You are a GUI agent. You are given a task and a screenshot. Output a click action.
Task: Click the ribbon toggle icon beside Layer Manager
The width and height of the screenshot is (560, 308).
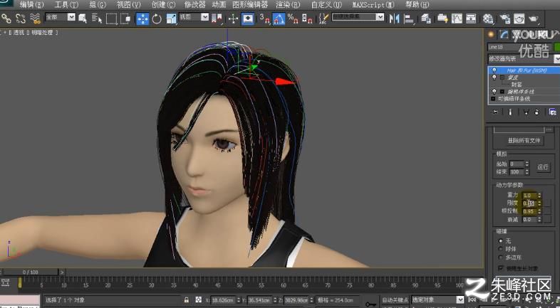443,18
